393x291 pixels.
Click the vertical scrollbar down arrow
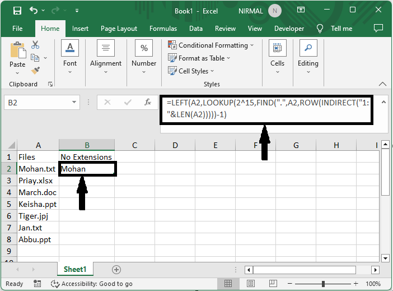click(385, 258)
